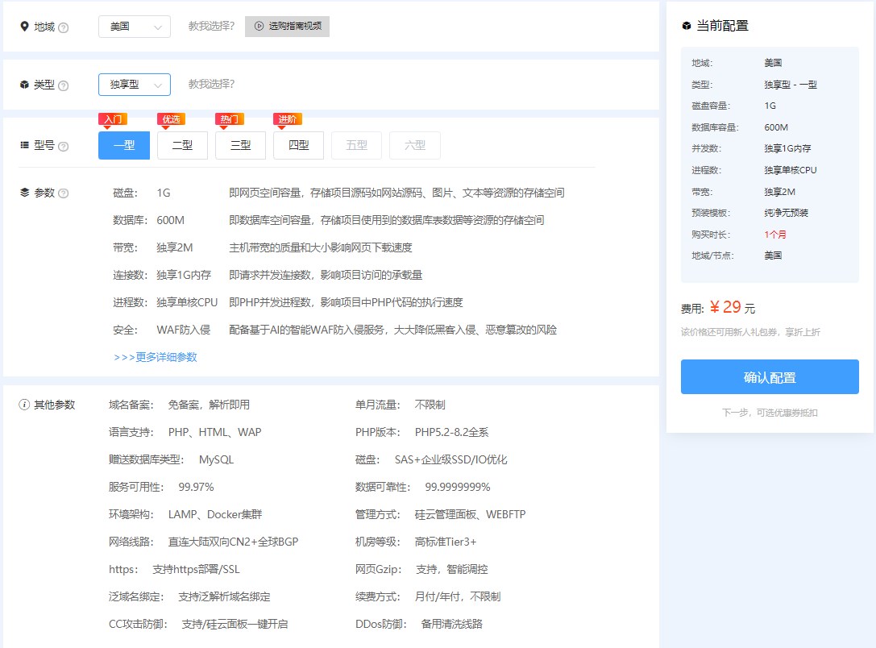Open the 美国 region dropdown
Screen dimensions: 876x648
134,26
